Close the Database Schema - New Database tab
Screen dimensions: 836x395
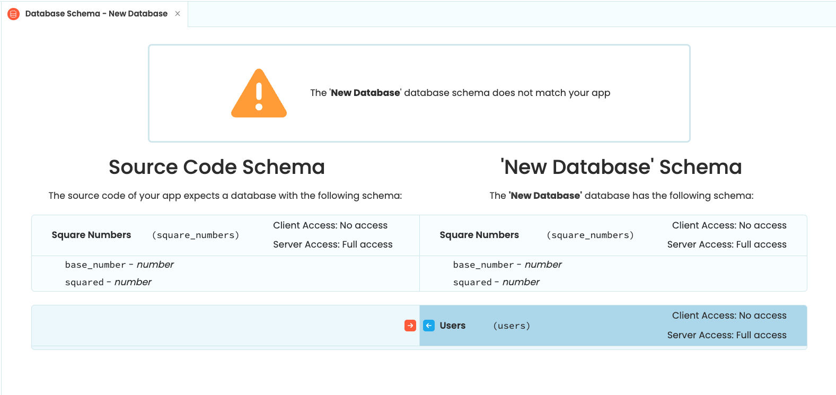[x=178, y=14]
